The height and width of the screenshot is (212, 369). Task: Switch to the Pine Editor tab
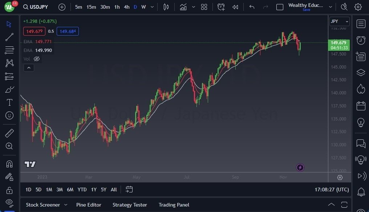89,204
